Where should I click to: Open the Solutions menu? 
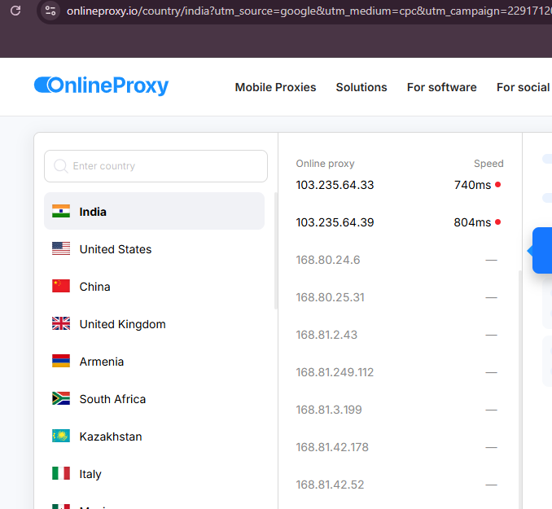pyautogui.click(x=361, y=87)
